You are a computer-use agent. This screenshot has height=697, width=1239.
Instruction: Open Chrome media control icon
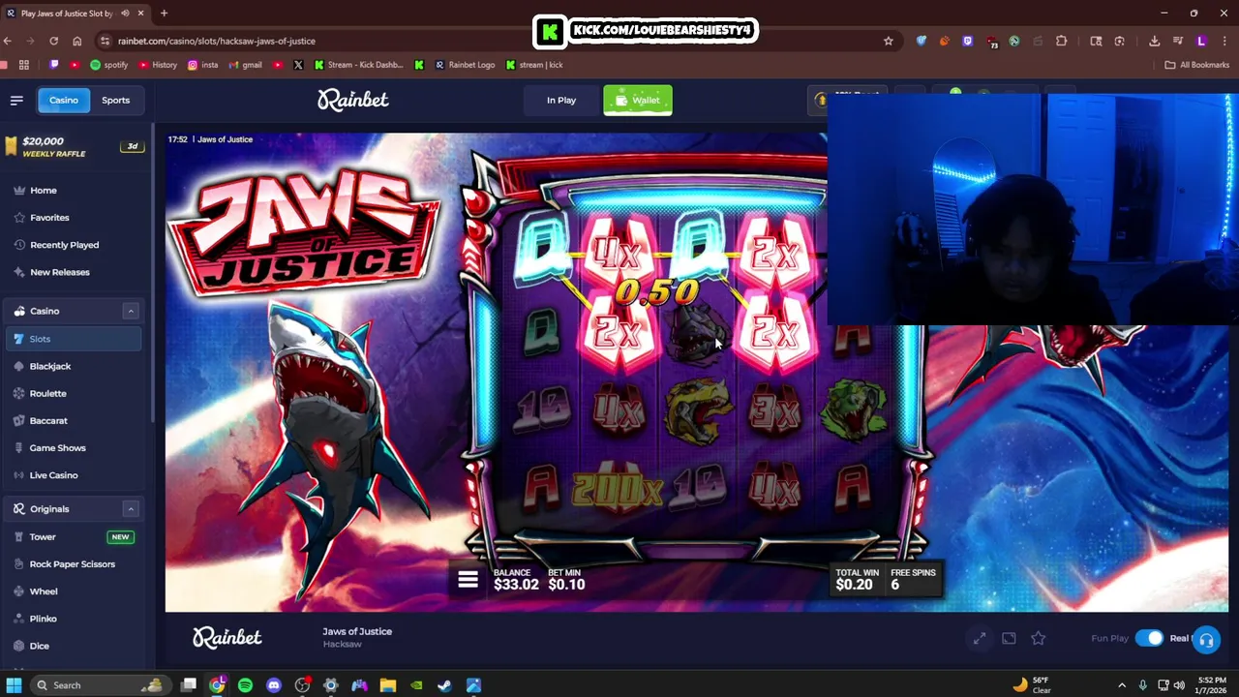(1178, 41)
